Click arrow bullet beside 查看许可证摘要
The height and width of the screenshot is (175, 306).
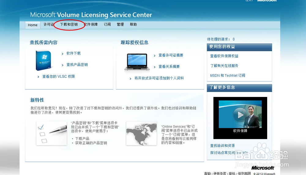155,56
